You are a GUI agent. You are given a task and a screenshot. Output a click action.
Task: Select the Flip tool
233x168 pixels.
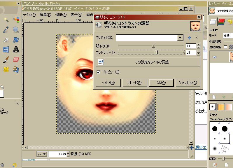pyautogui.click(x=6, y=50)
